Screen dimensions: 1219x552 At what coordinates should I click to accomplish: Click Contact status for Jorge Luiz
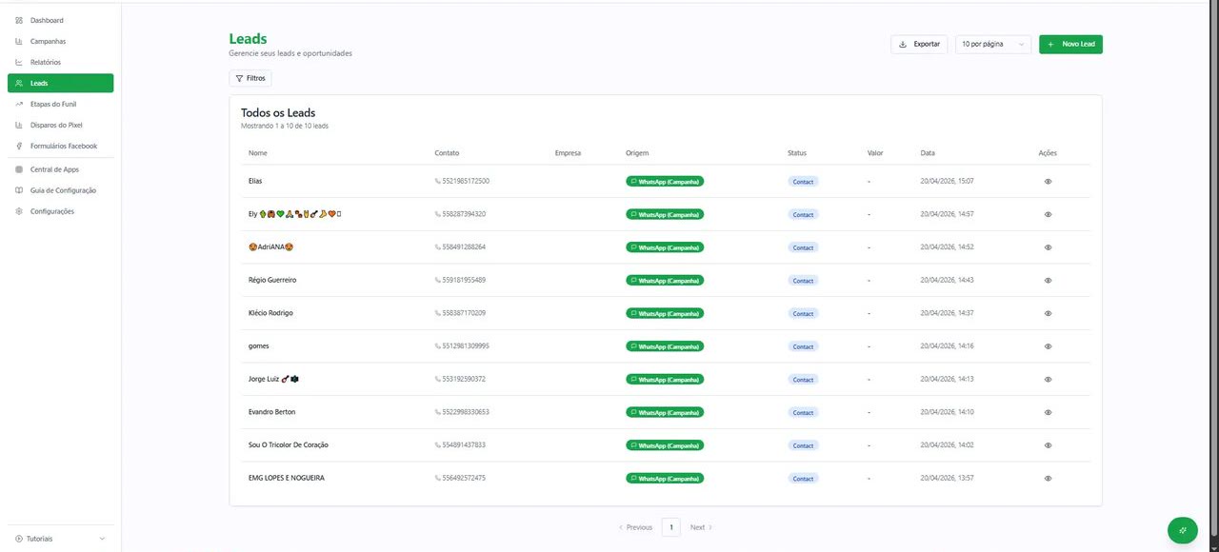point(803,380)
